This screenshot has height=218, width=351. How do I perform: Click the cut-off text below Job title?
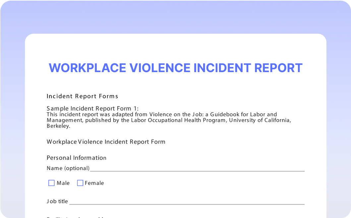pos(76,217)
